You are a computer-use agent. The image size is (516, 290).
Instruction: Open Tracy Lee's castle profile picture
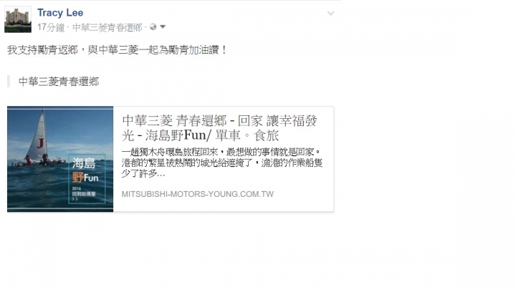click(18, 19)
